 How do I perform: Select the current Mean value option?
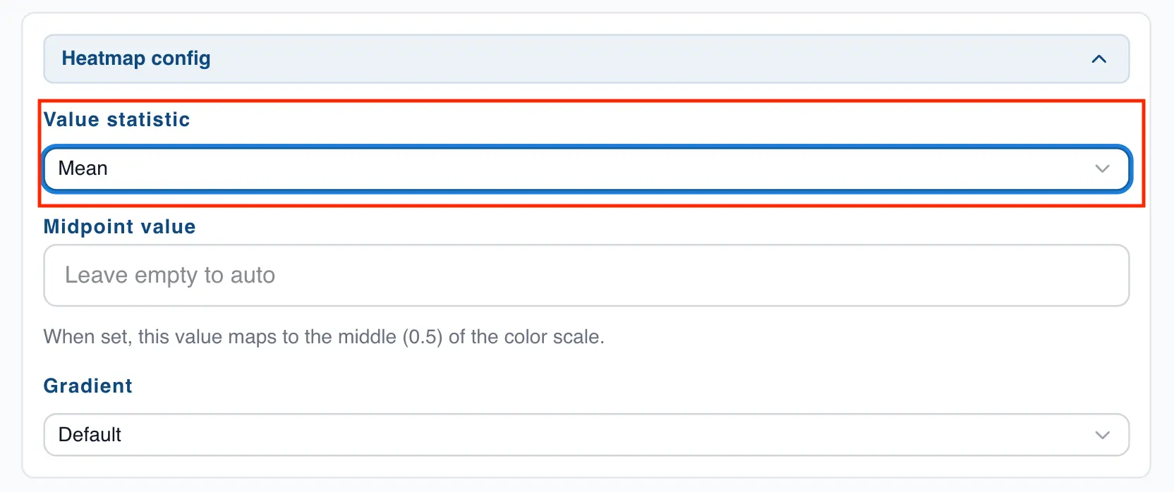(83, 168)
